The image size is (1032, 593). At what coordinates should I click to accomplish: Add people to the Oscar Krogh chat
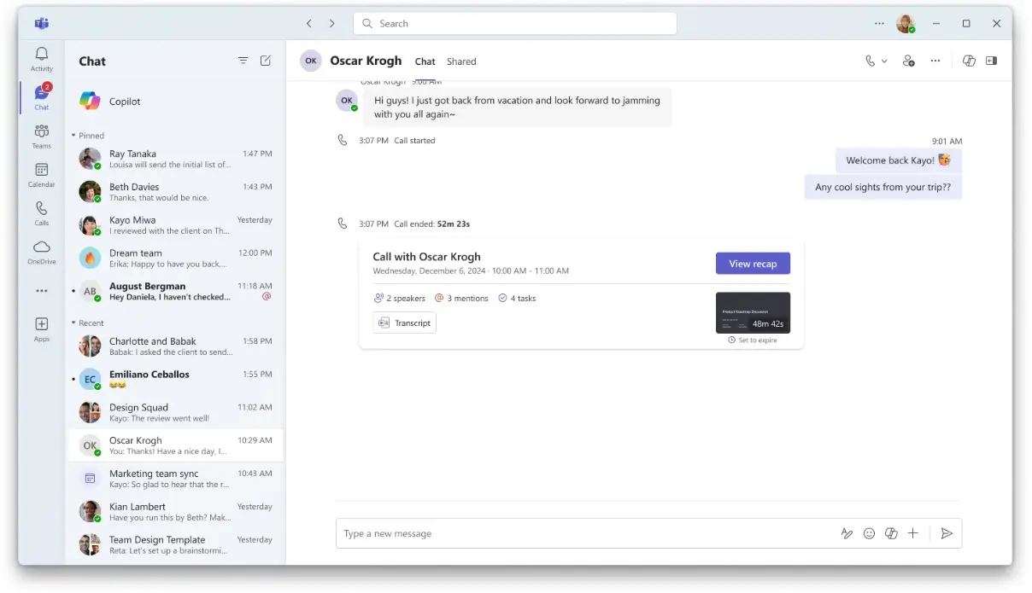click(x=909, y=61)
